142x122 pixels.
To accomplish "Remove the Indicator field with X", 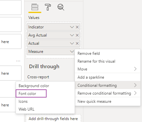I will click(77, 27).
